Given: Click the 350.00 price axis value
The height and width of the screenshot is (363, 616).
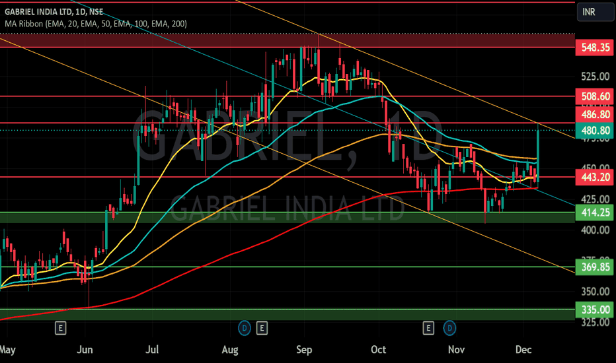Looking at the screenshot, I should tap(595, 291).
